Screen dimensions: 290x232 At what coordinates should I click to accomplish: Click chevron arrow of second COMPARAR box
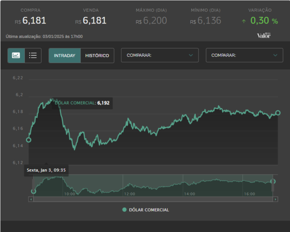pyautogui.click(x=275, y=55)
